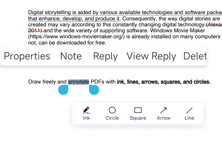
Task: Select the Line drawing tool
Action: (189, 113)
